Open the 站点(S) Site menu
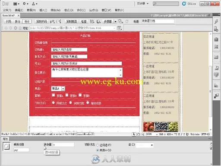This screenshot has height=166, width=221. 94,10
